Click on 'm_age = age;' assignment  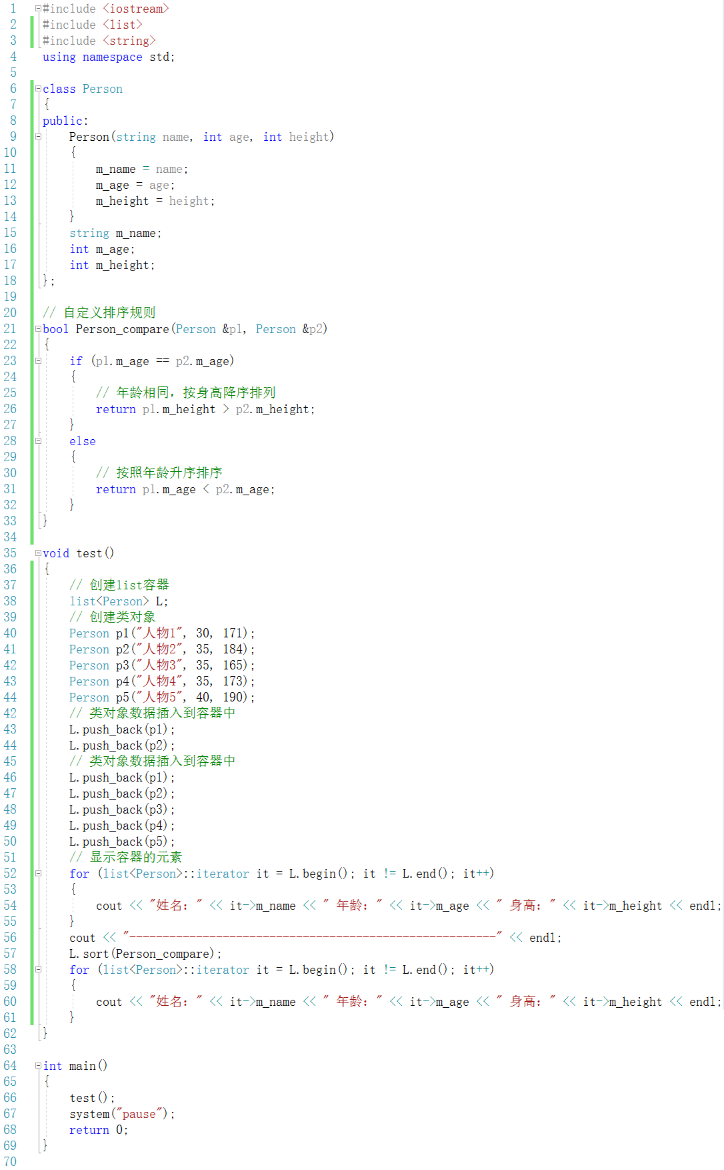pyautogui.click(x=135, y=185)
